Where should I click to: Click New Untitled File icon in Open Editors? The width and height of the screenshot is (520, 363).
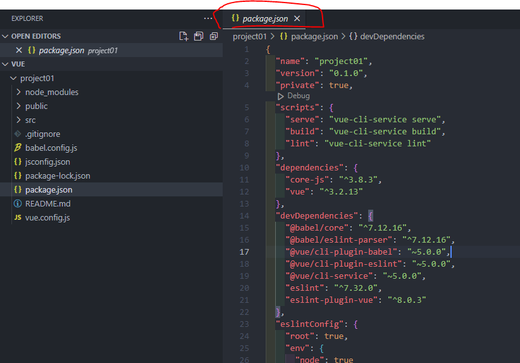tap(183, 36)
